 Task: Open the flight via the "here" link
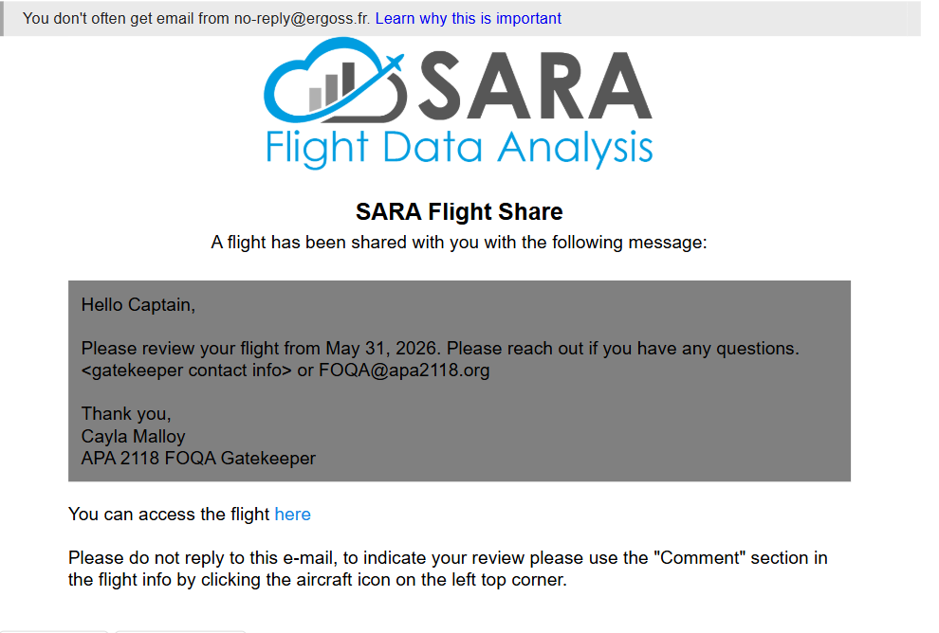(292, 515)
